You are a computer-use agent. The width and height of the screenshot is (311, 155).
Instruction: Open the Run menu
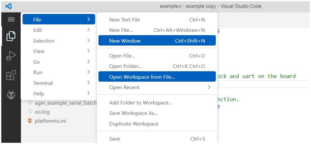click(59, 72)
